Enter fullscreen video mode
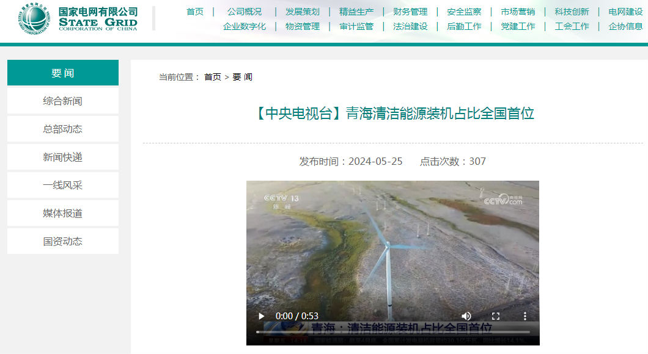The height and width of the screenshot is (354, 648). [x=496, y=316]
